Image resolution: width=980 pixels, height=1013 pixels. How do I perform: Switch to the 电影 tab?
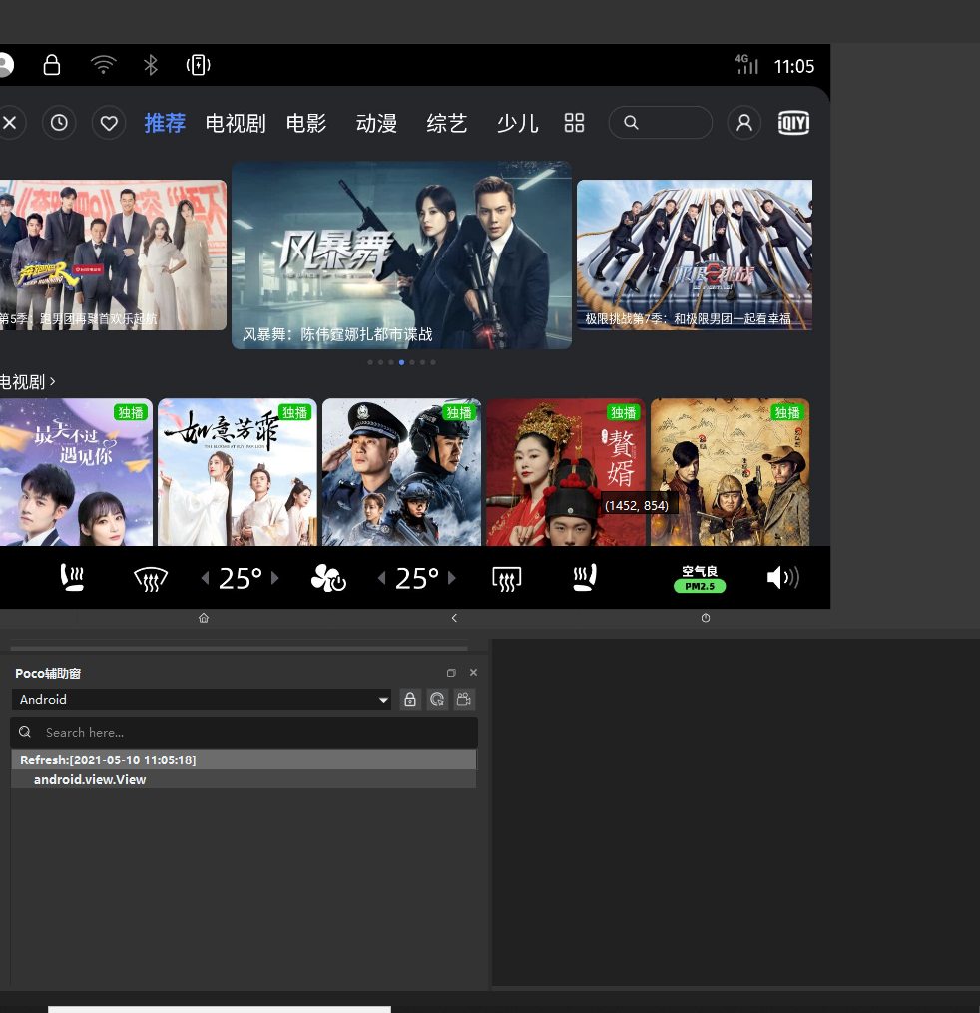click(x=306, y=123)
